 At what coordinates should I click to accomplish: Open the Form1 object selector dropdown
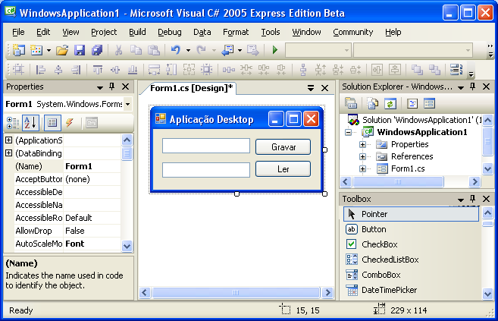tap(127, 104)
